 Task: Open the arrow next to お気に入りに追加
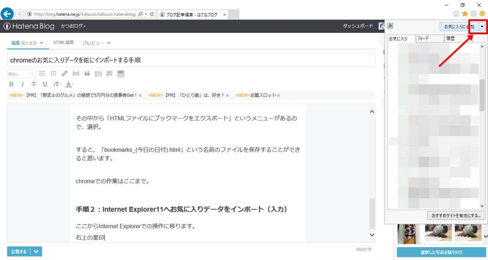coord(482,27)
